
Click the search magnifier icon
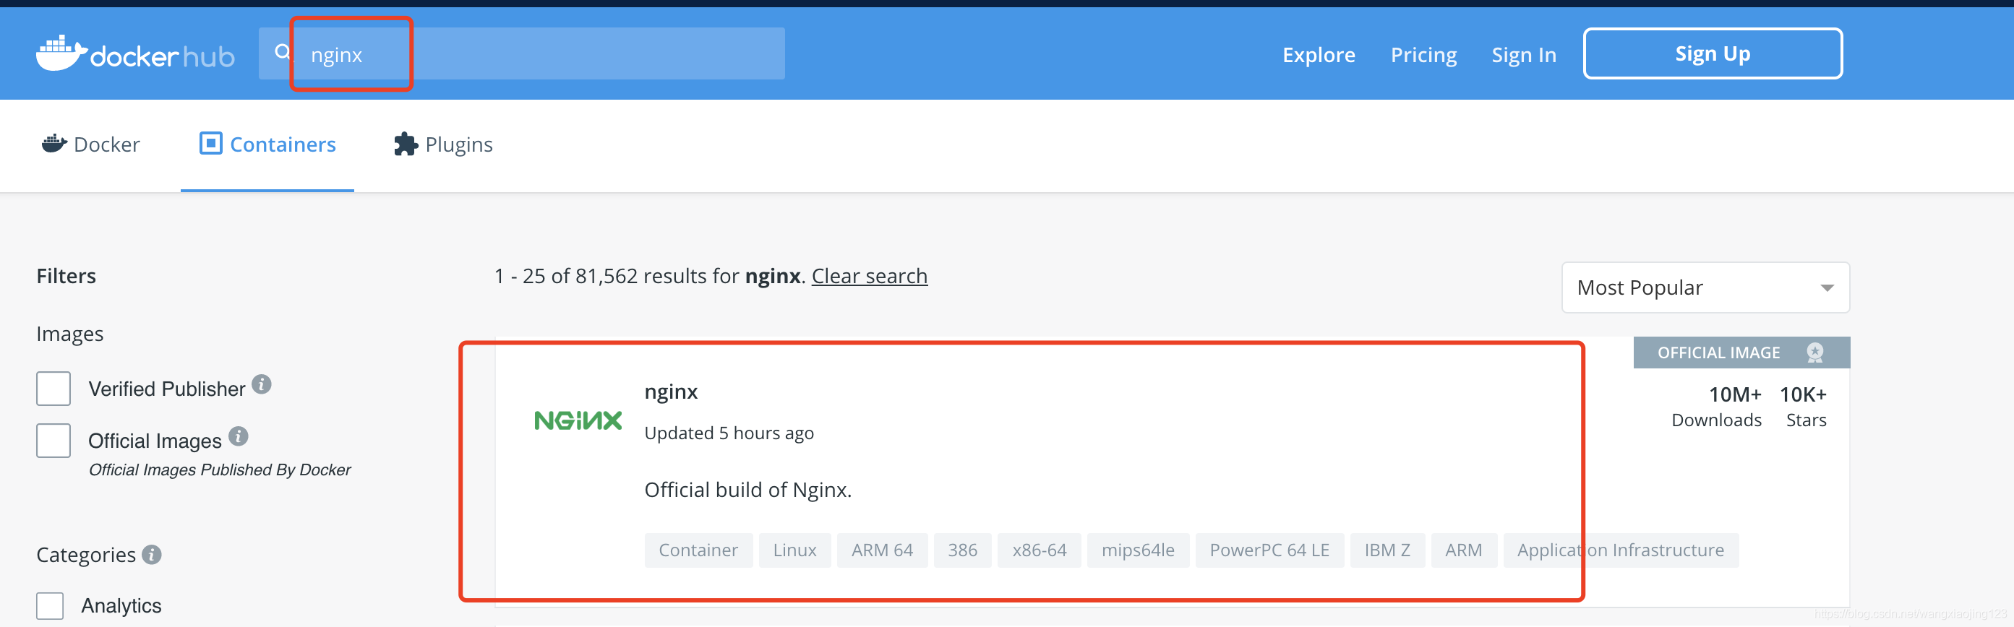[x=282, y=52]
